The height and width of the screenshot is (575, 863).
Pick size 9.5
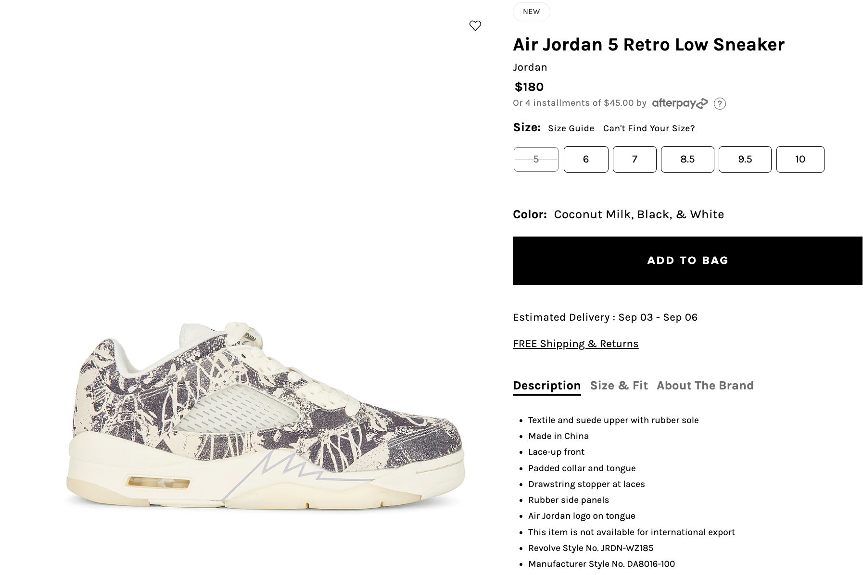point(745,159)
